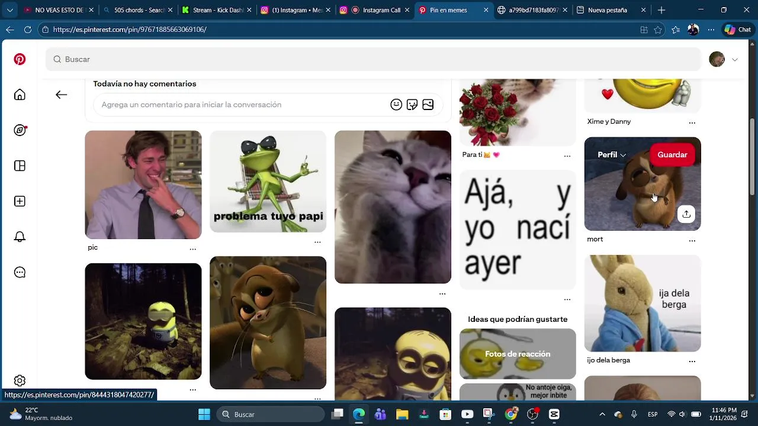758x426 pixels.
Task: Open the Explore compass icon
Action: coord(20,130)
